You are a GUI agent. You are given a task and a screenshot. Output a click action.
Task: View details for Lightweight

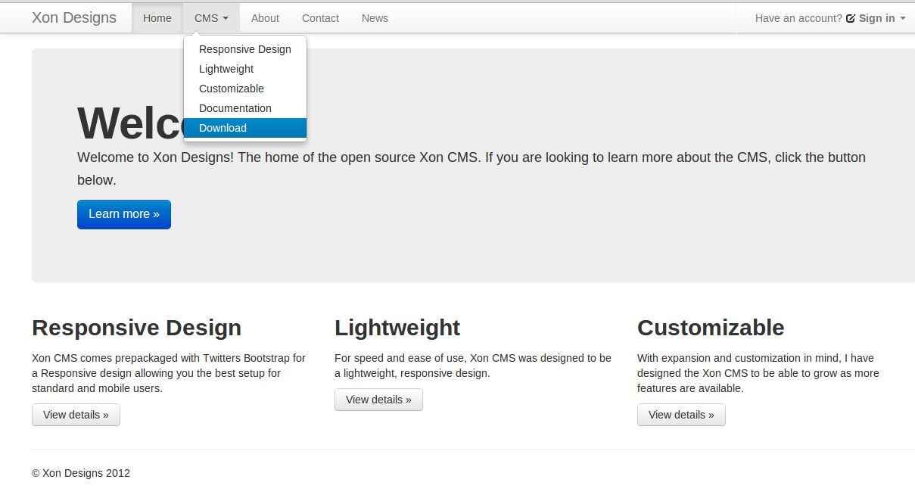pos(378,400)
